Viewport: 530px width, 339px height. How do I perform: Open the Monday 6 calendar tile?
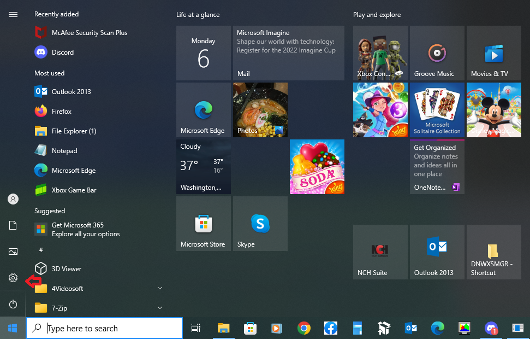pyautogui.click(x=204, y=53)
